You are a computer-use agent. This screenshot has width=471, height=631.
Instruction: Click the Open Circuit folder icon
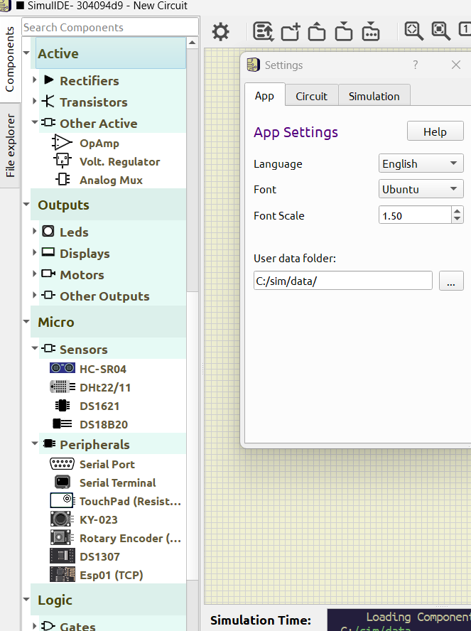(x=317, y=32)
